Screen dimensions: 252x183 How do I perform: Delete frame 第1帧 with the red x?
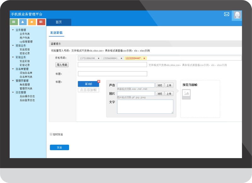(x=99, y=82)
